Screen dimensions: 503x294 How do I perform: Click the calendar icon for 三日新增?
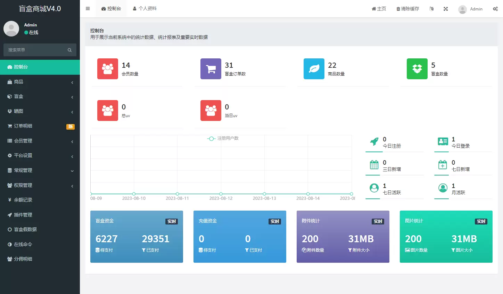[374, 165]
